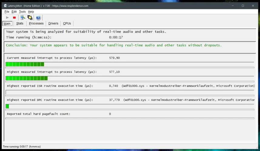Viewport: 260px width, 151px height.
Task: Maximize the LatencyMon window
Action: pyautogui.click(x=243, y=6)
